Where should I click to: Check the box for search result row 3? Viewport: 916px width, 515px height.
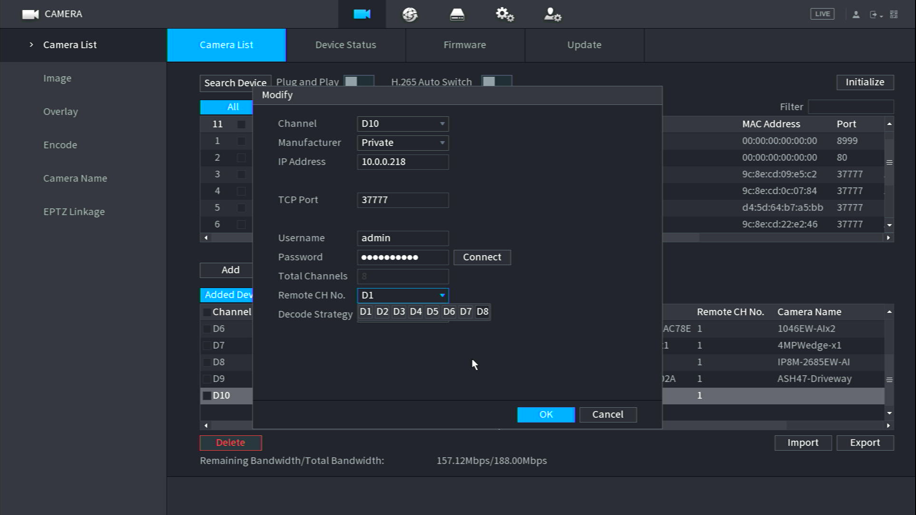point(241,175)
